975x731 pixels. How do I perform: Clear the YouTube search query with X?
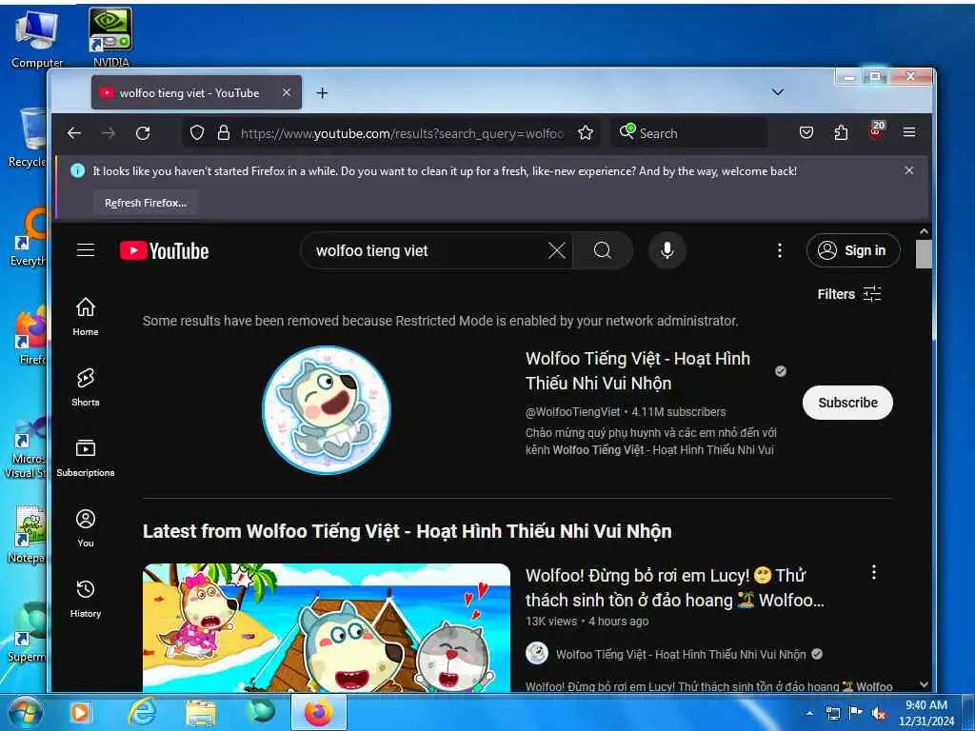[x=556, y=250]
